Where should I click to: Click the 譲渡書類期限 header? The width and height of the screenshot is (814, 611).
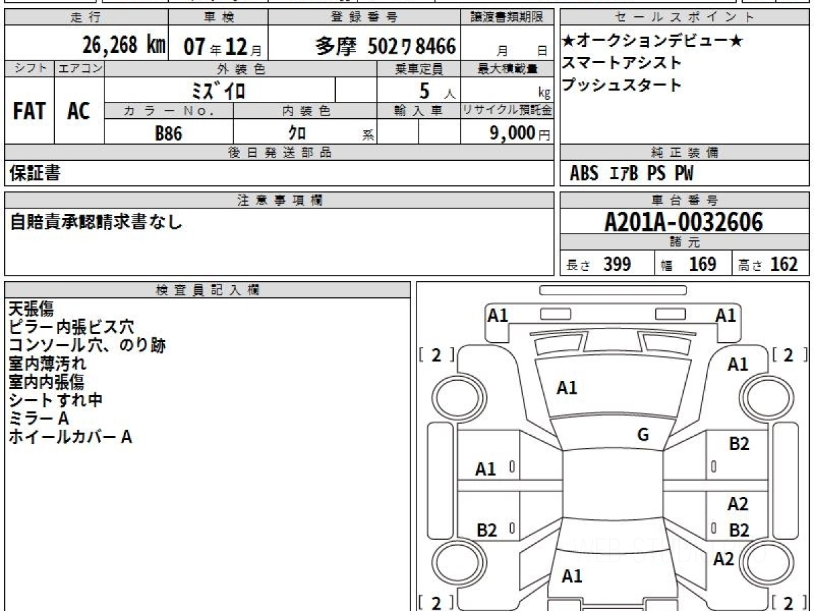[508, 18]
